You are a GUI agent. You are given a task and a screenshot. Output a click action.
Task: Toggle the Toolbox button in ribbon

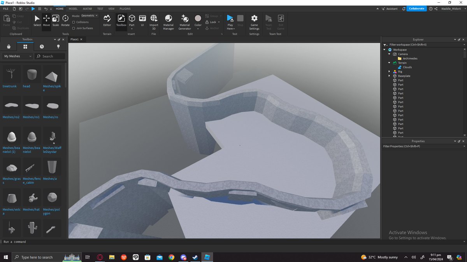[121, 21]
